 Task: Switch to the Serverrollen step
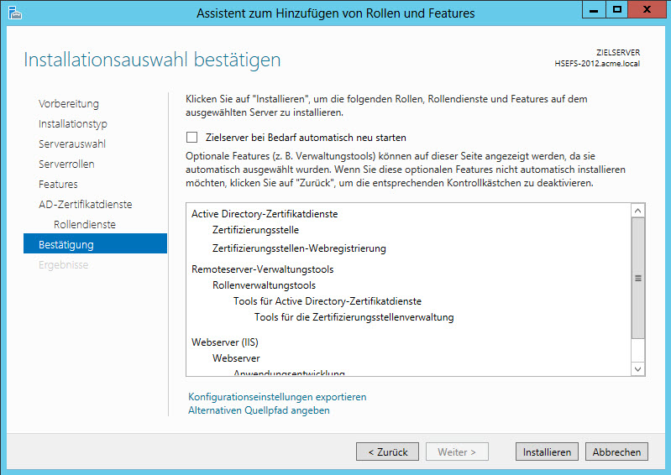66,164
